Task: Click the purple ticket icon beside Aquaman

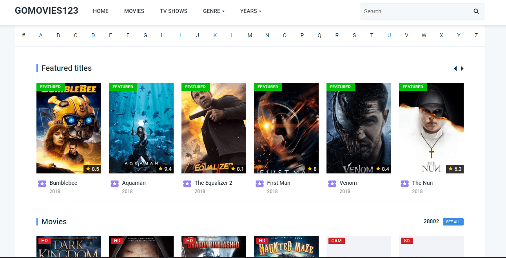Action: pyautogui.click(x=114, y=183)
